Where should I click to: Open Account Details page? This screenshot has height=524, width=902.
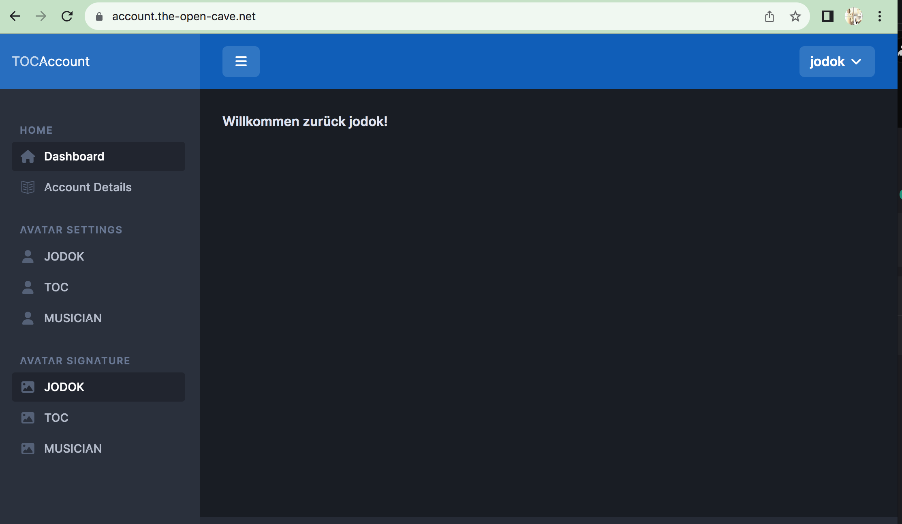88,187
